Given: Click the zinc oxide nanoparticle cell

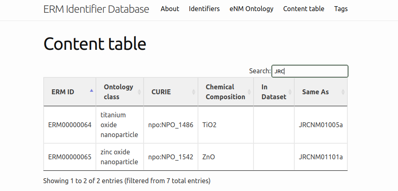Looking at the screenshot, I should [119, 157].
